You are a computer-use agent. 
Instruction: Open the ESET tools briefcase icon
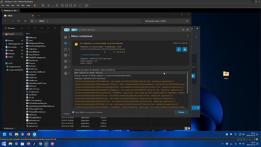point(65,55)
